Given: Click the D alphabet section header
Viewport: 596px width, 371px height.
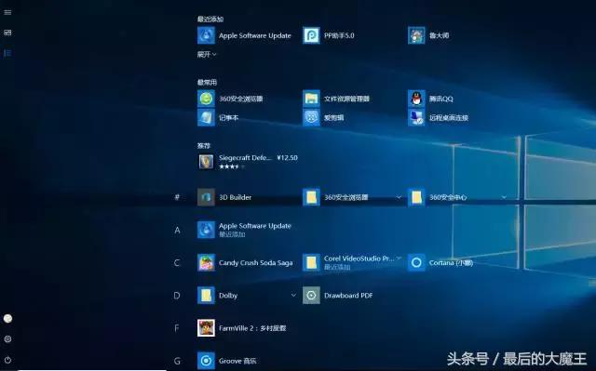Looking at the screenshot, I should coord(177,295).
